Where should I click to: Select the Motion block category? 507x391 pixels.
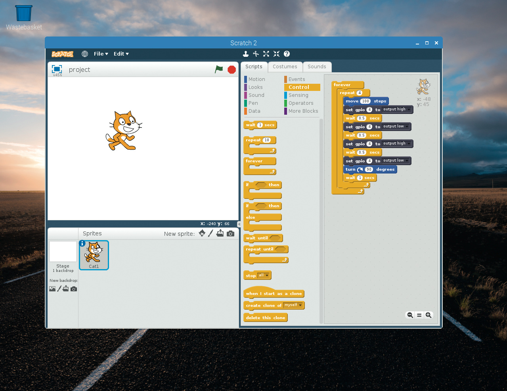click(256, 79)
